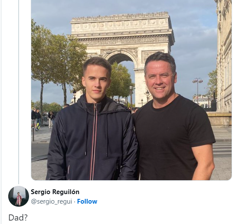Image resolution: width=239 pixels, height=224 pixels.
Task: Click the blue Follow link
Action: 87,201
